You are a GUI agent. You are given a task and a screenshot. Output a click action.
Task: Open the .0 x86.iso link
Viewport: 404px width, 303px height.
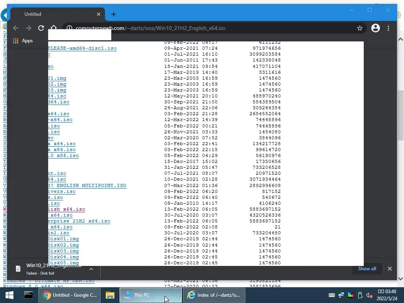pyautogui.click(x=64, y=155)
